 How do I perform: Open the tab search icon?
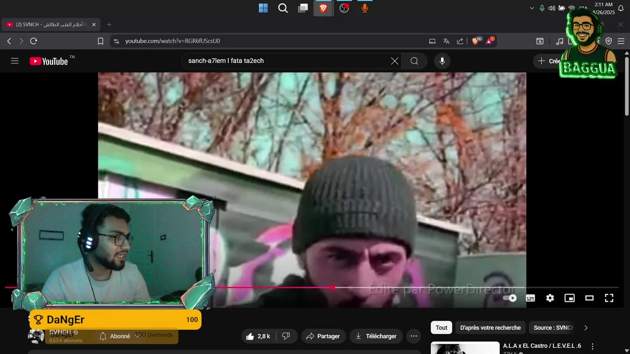(x=540, y=41)
